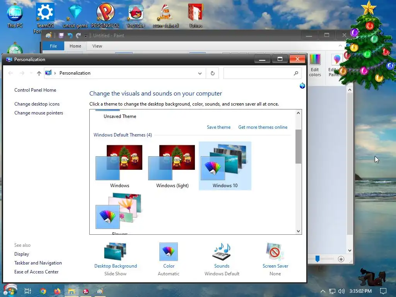Open This PC desktop icon
This screenshot has width=396, height=297.
[x=15, y=15]
